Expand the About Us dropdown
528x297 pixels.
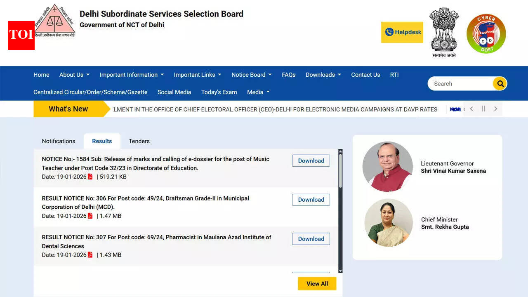pos(74,75)
